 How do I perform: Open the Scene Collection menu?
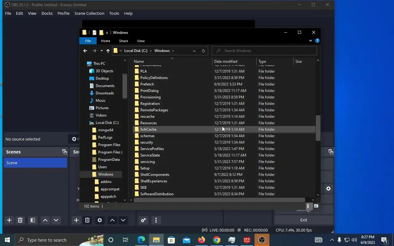(x=89, y=13)
